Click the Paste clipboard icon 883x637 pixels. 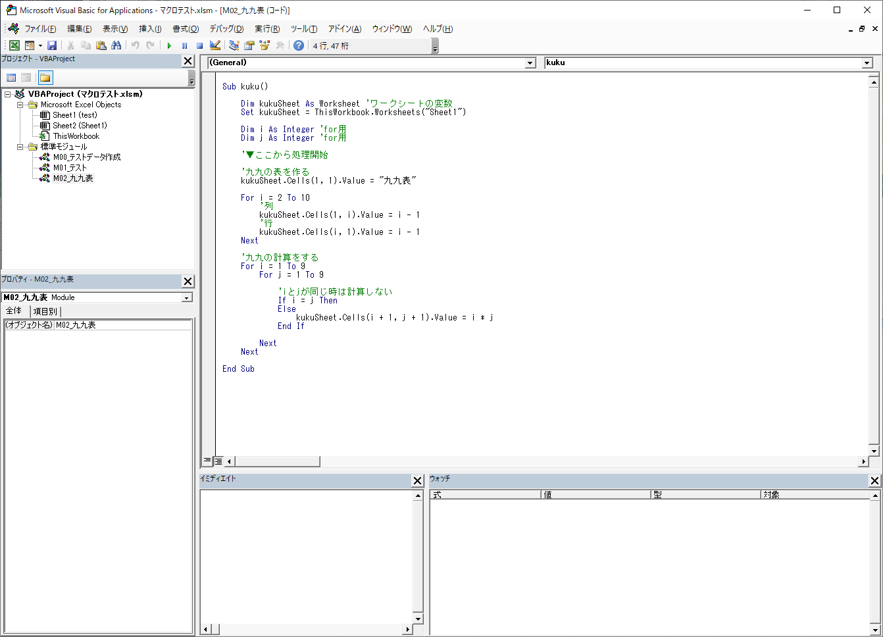(101, 45)
